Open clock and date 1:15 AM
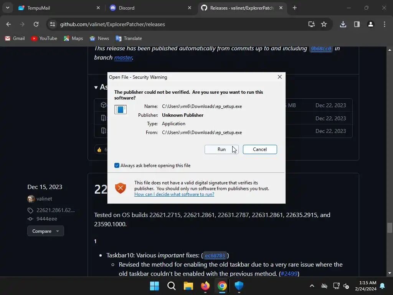 [x=366, y=286]
